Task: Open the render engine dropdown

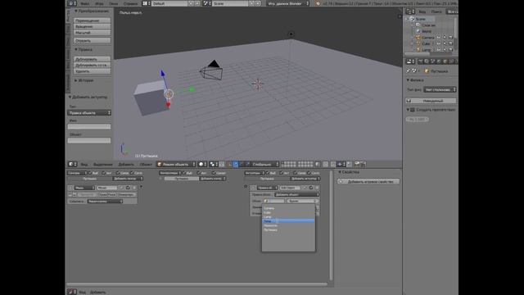Action: [288, 3]
